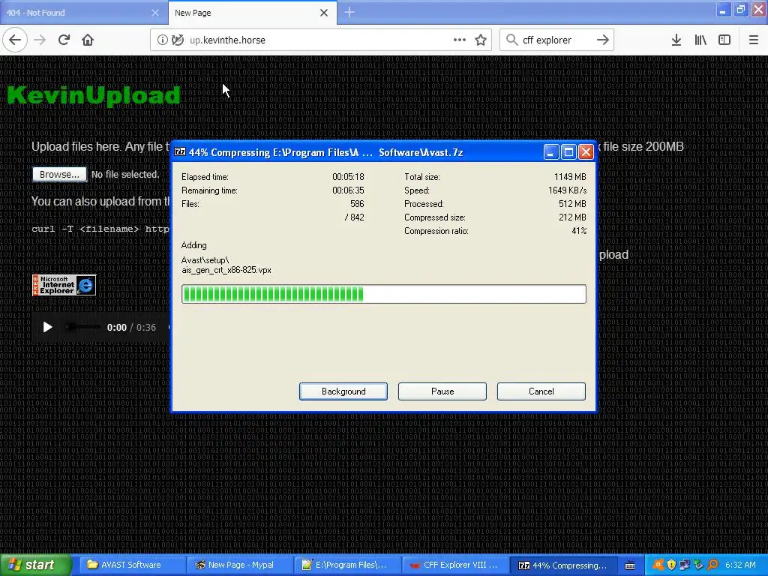768x576 pixels.
Task: Click the Microsoft Internet Explorer badge
Action: pyautogui.click(x=64, y=285)
